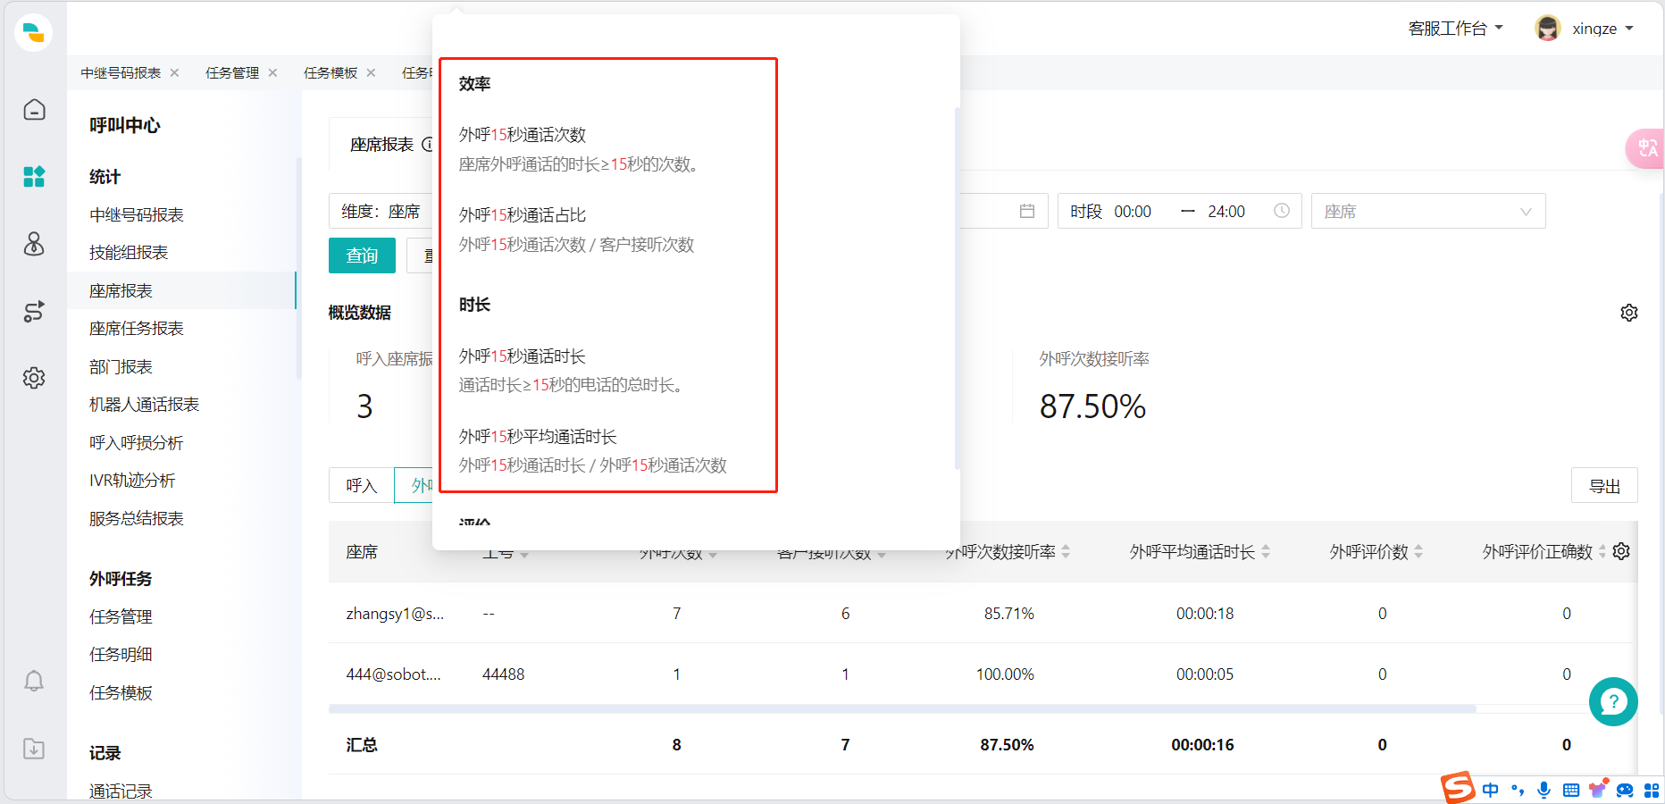Screen dimensions: 1665x804
Task: Open notifications bell icon
Action: coord(34,681)
